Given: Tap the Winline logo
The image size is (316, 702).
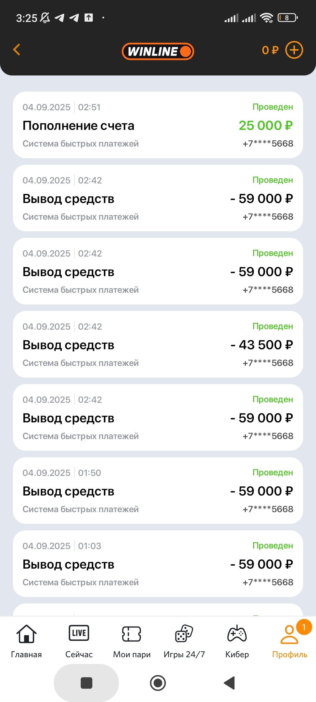Looking at the screenshot, I should click(158, 51).
